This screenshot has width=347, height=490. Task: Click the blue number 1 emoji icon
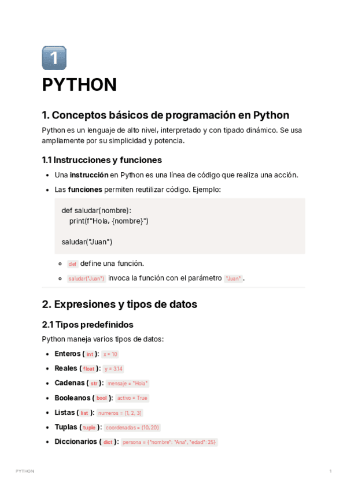(x=54, y=58)
